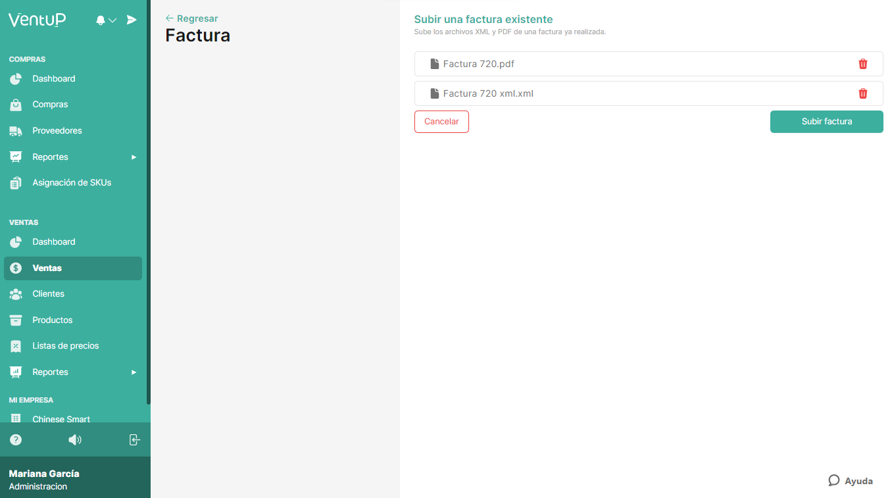Open the Compras Dashboard

(x=53, y=79)
